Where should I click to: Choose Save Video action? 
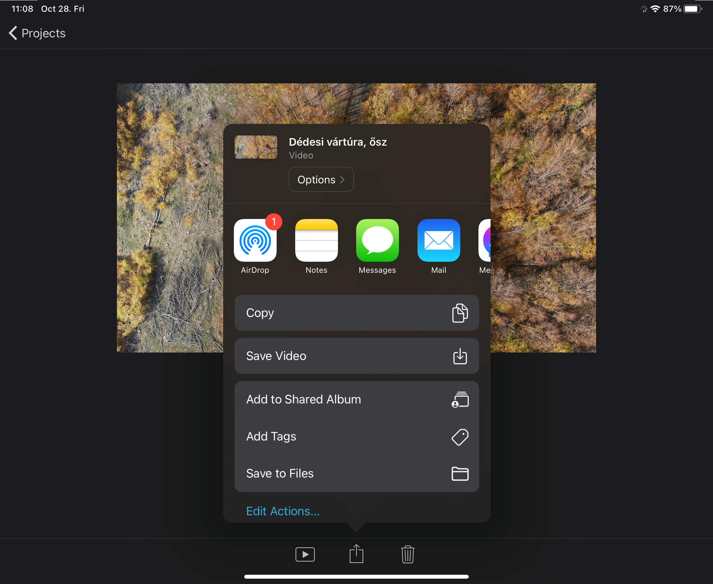tap(356, 356)
